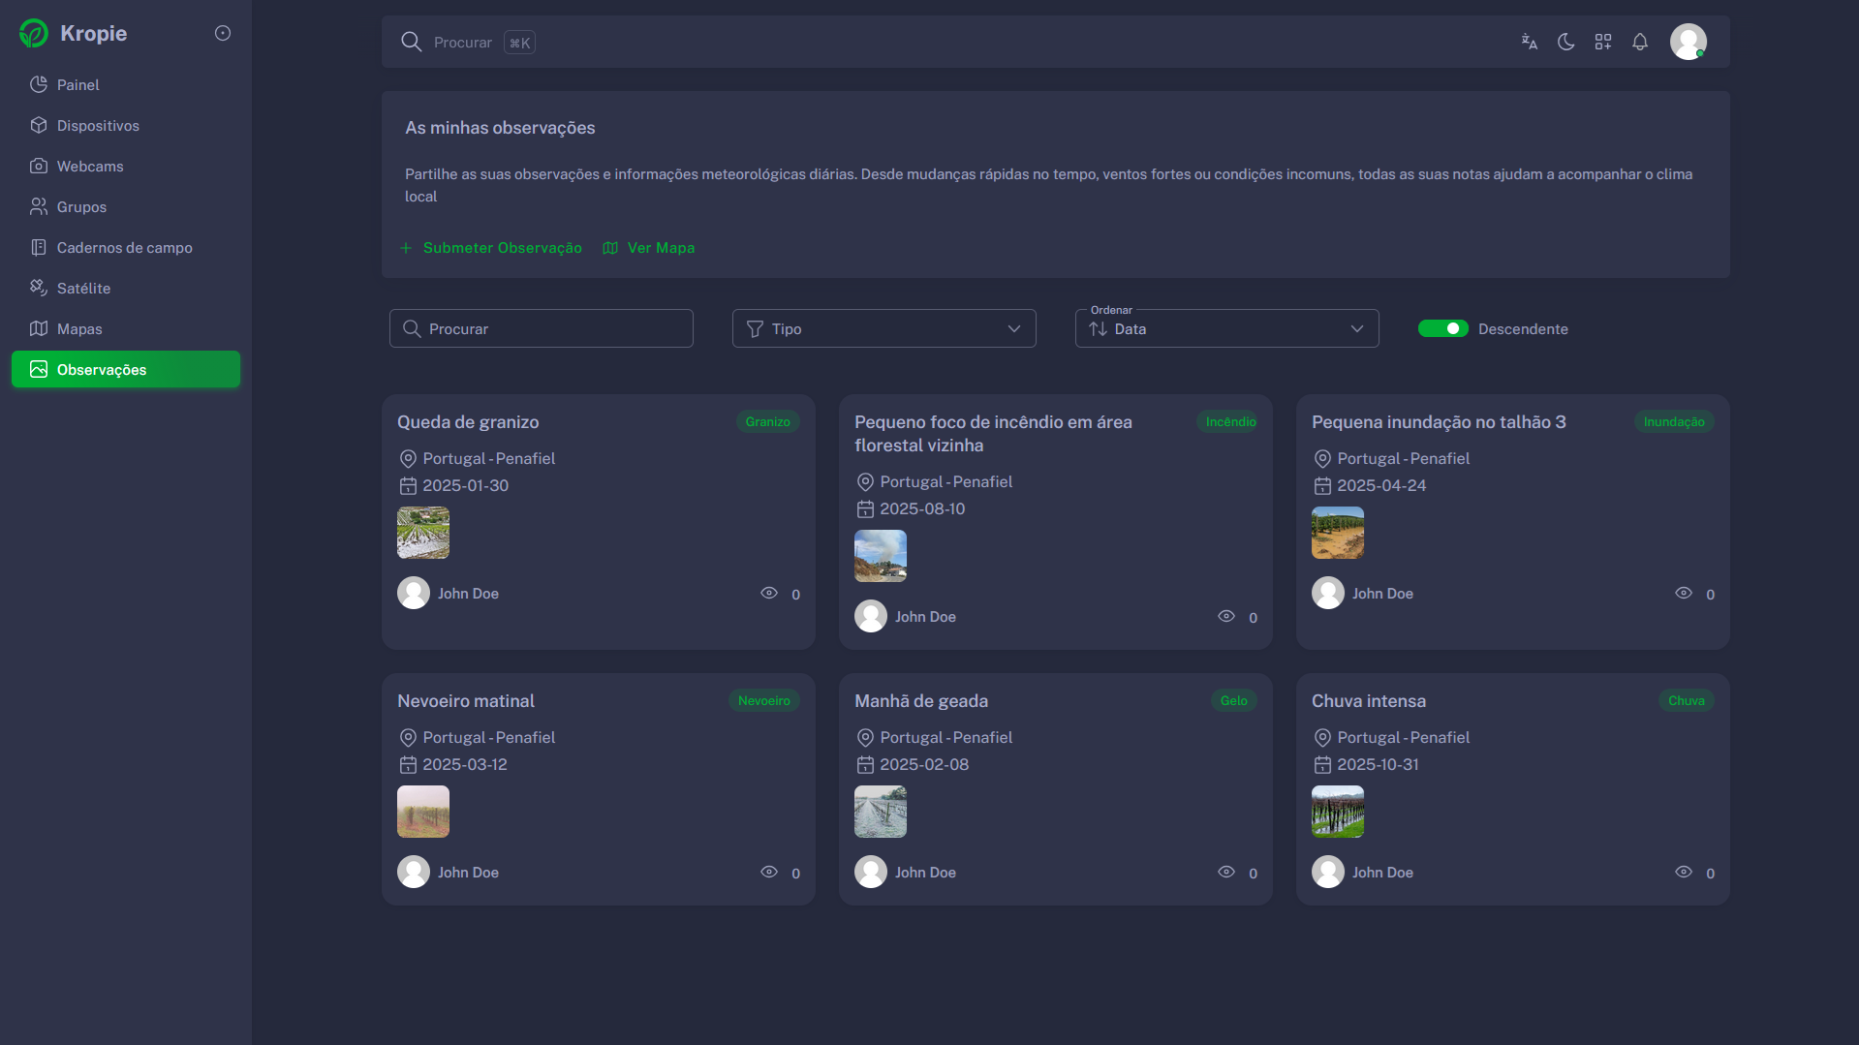Toggle the Descendente sort switch

(x=1442, y=328)
